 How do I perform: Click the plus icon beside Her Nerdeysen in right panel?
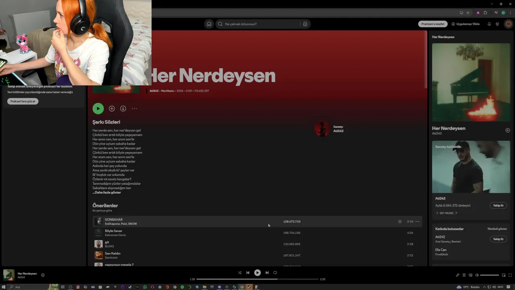[x=507, y=130]
